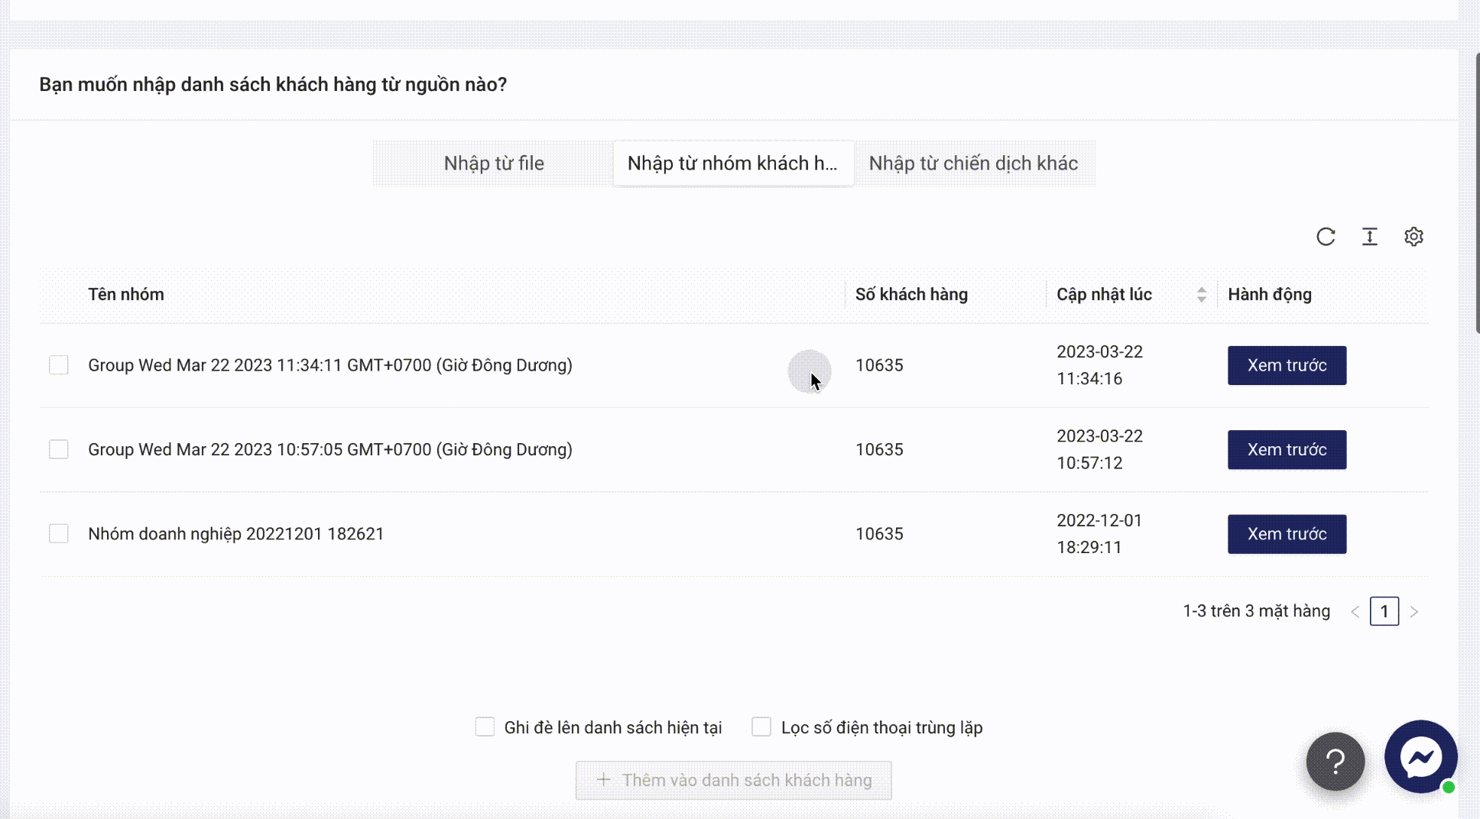The image size is (1480, 819).
Task: Open the help question mark button
Action: coord(1335,761)
